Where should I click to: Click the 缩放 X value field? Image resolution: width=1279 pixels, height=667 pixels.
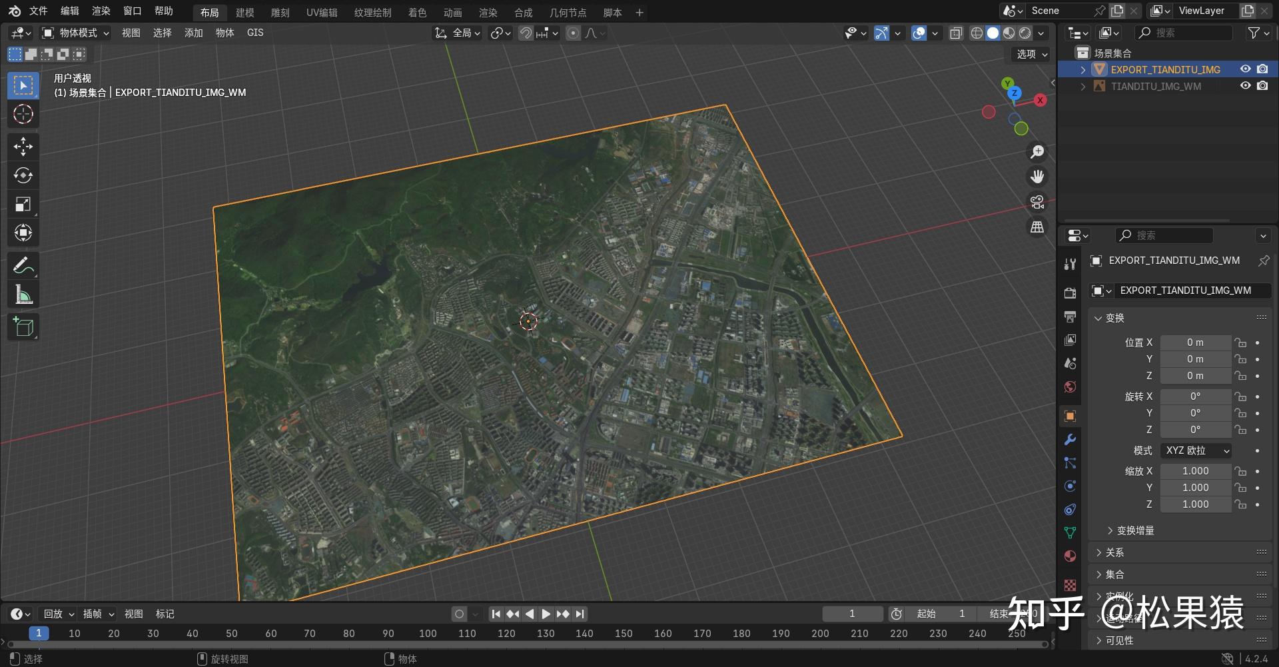click(x=1195, y=471)
